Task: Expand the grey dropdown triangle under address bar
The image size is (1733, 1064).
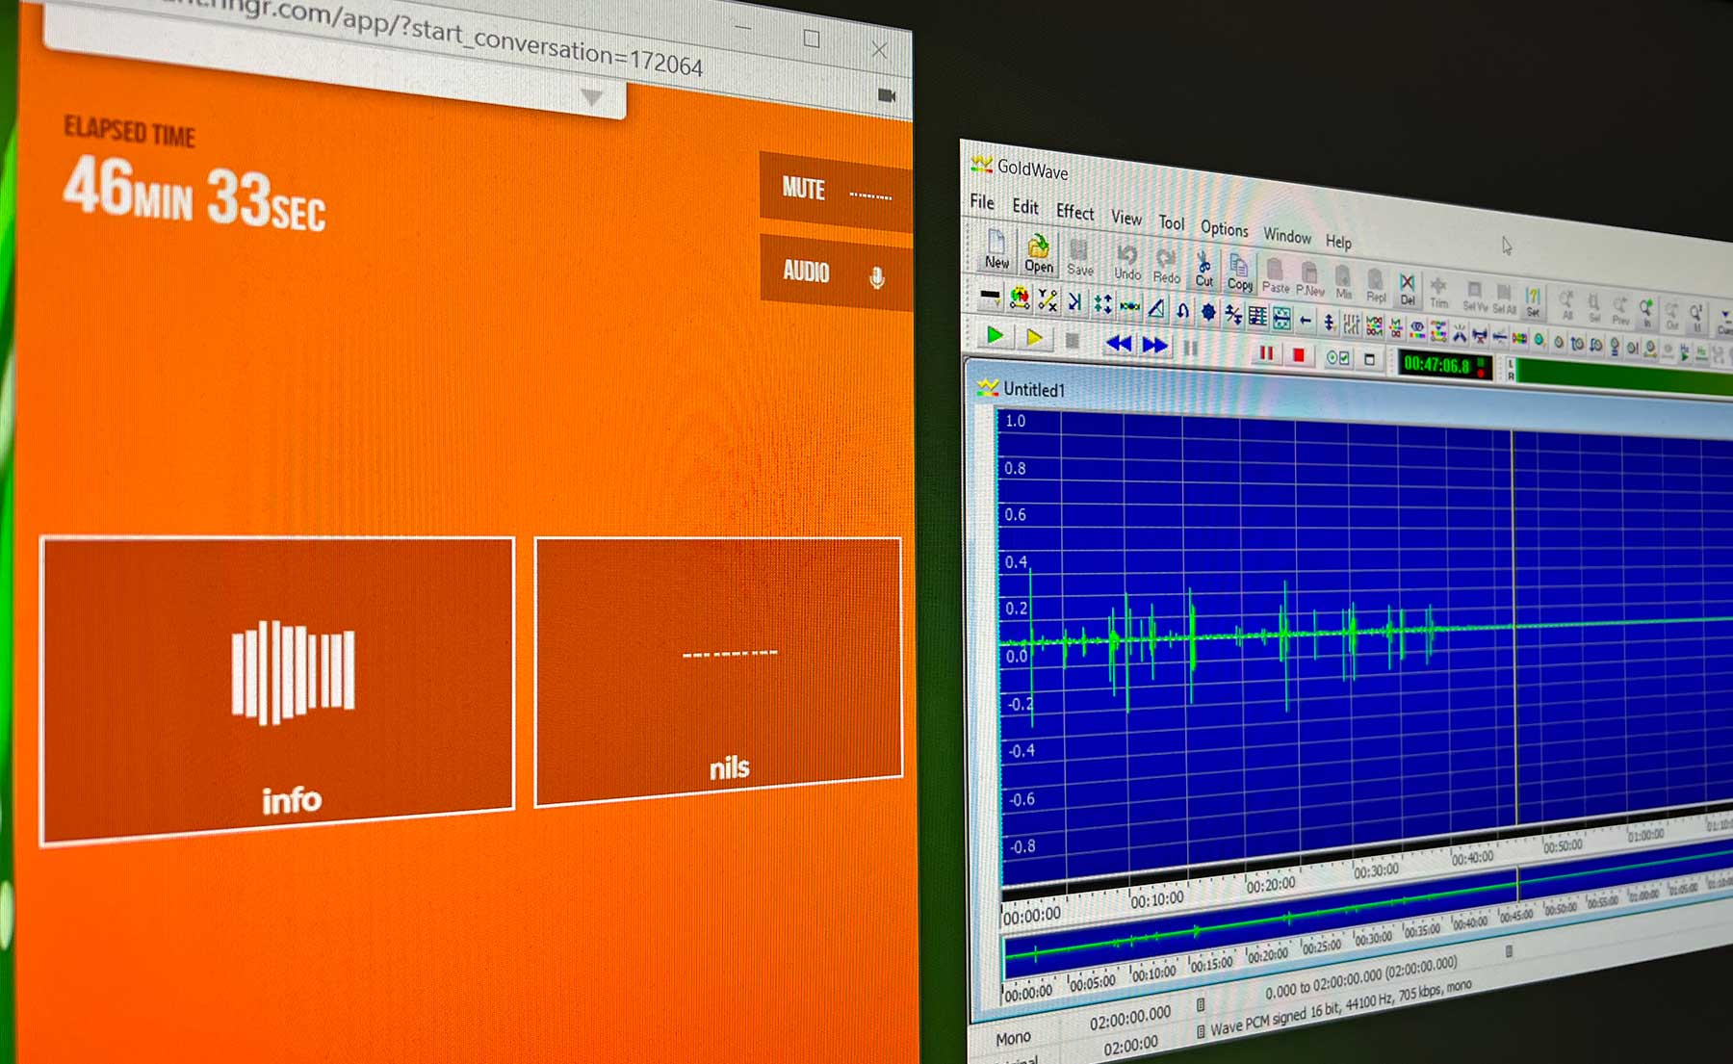Action: tap(591, 97)
